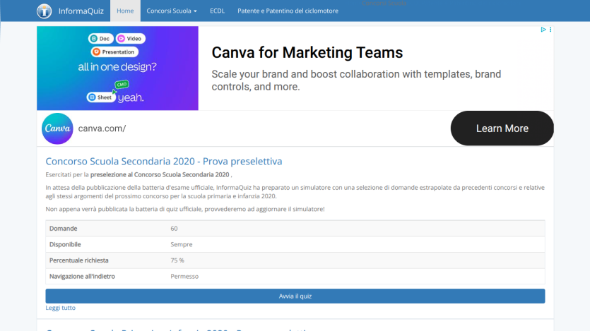Click the Domande value 60
Image resolution: width=590 pixels, height=331 pixels.
174,229
